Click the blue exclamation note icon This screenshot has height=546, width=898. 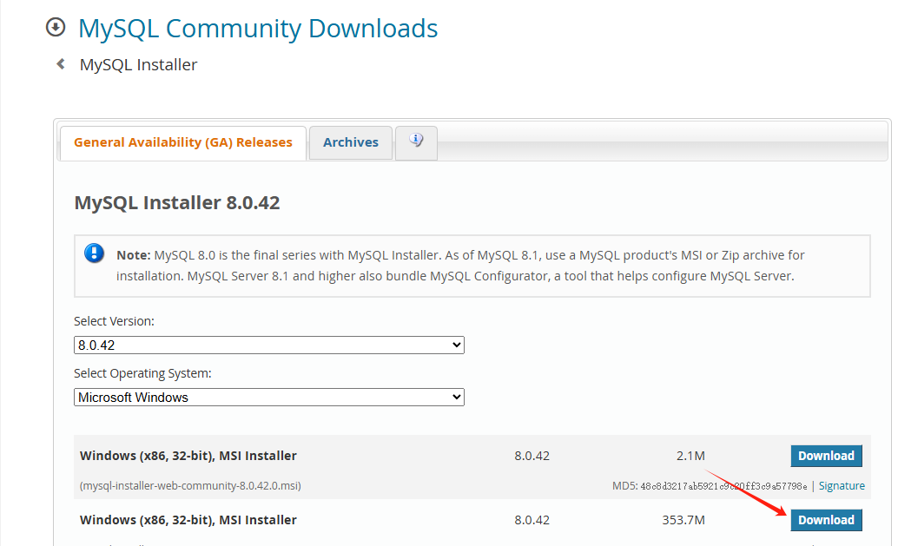coord(95,253)
